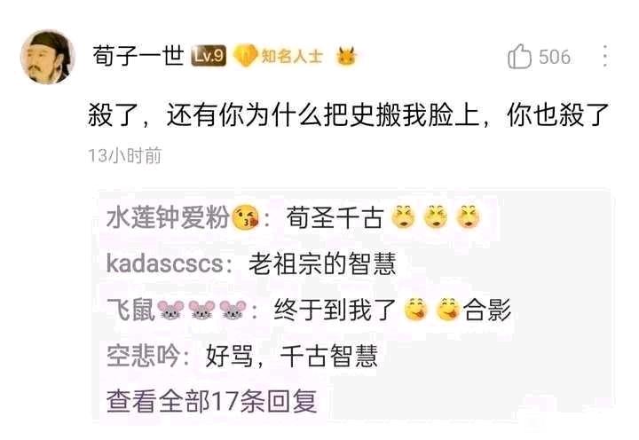This screenshot has width=639, height=440.
Task: Tap the 13小时前 timestamp
Action: [125, 155]
